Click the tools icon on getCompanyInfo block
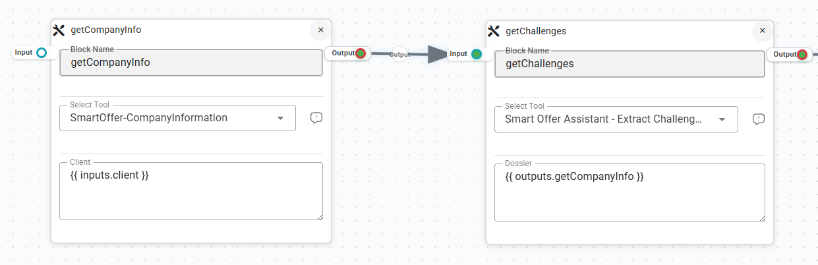The height and width of the screenshot is (265, 818). (x=59, y=30)
